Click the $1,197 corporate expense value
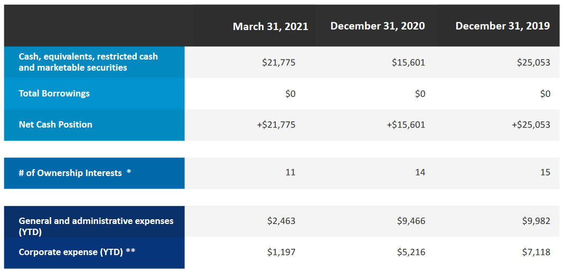The width and height of the screenshot is (564, 273). coord(281,252)
